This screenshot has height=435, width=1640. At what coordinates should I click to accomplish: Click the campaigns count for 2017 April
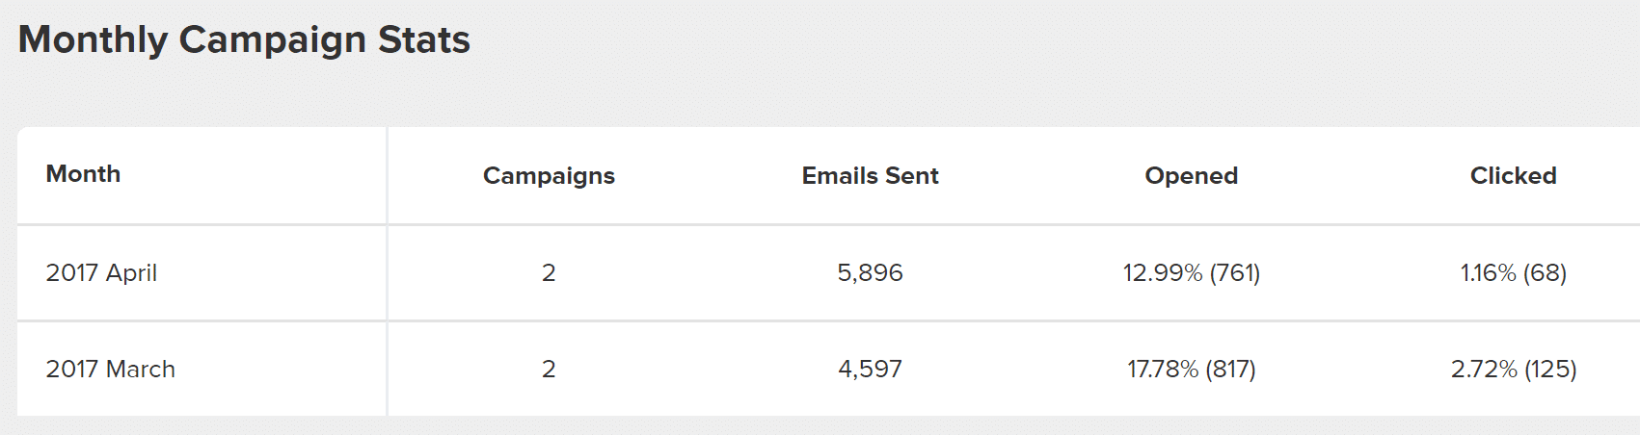click(x=549, y=273)
